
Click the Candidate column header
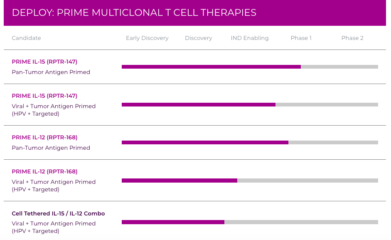pyautogui.click(x=26, y=38)
